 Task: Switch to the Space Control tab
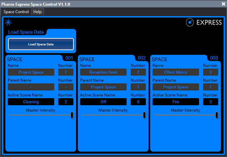16,12
